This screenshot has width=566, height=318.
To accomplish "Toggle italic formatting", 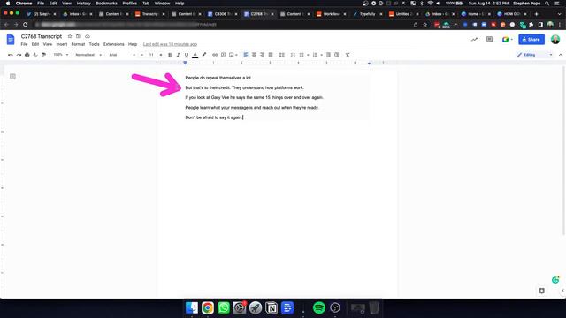I will click(x=178, y=55).
